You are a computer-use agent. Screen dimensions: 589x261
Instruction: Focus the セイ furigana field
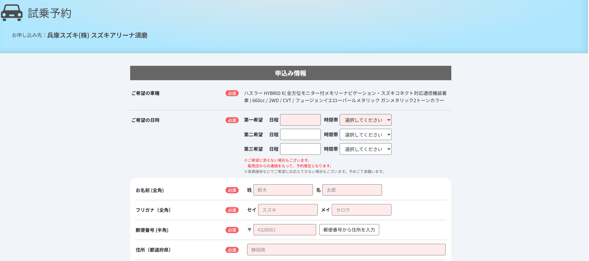pos(288,210)
